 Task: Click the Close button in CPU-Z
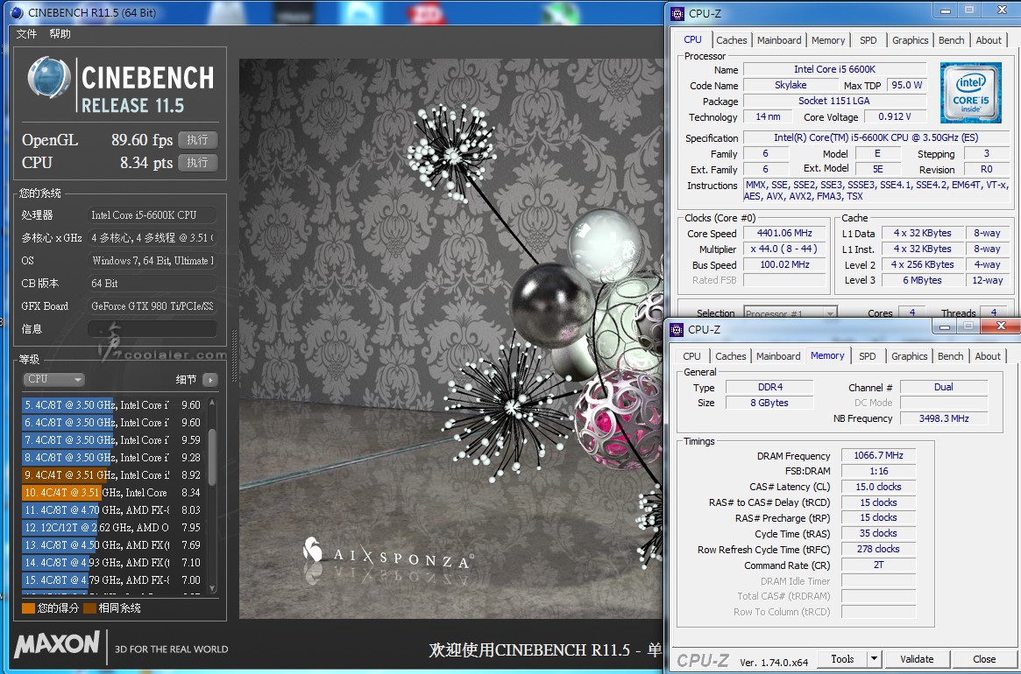[x=984, y=659]
